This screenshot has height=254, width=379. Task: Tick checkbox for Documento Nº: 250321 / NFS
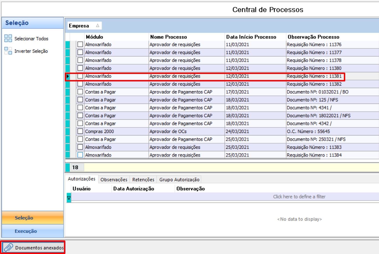pyautogui.click(x=80, y=139)
